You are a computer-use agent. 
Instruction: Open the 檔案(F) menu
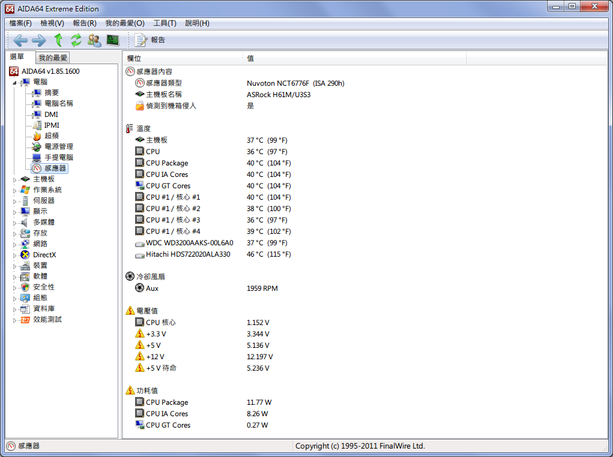20,23
